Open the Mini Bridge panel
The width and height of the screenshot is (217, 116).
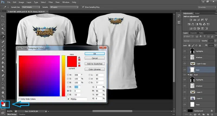point(12,114)
